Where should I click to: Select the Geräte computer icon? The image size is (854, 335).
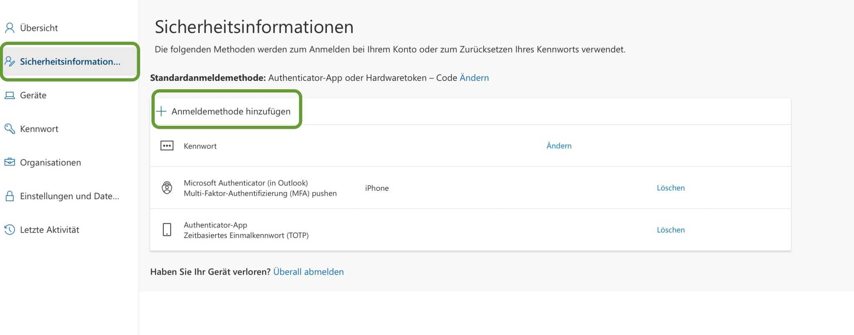pyautogui.click(x=10, y=95)
